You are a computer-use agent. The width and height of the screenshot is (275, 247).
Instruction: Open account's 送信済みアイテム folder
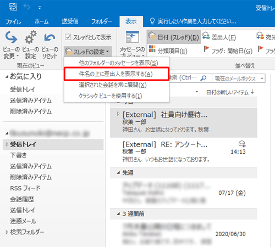coord(31,166)
